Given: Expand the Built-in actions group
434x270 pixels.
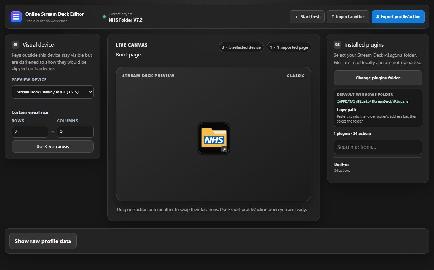Looking at the screenshot, I should point(378,167).
